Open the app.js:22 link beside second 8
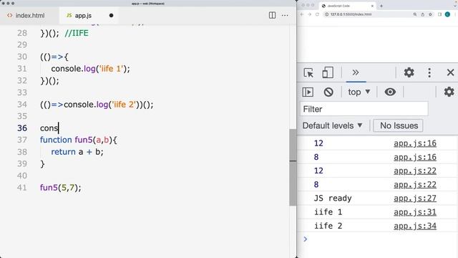This screenshot has width=458, height=258. pos(415,185)
